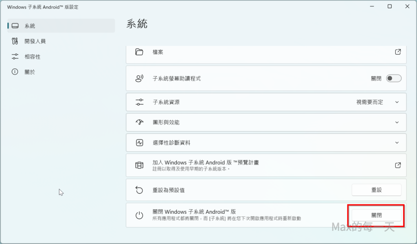Open 檔案 via the external link icon
417x244 pixels.
coord(398,52)
